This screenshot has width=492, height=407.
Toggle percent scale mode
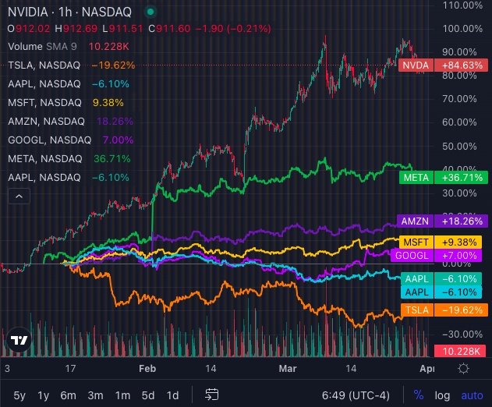(418, 395)
